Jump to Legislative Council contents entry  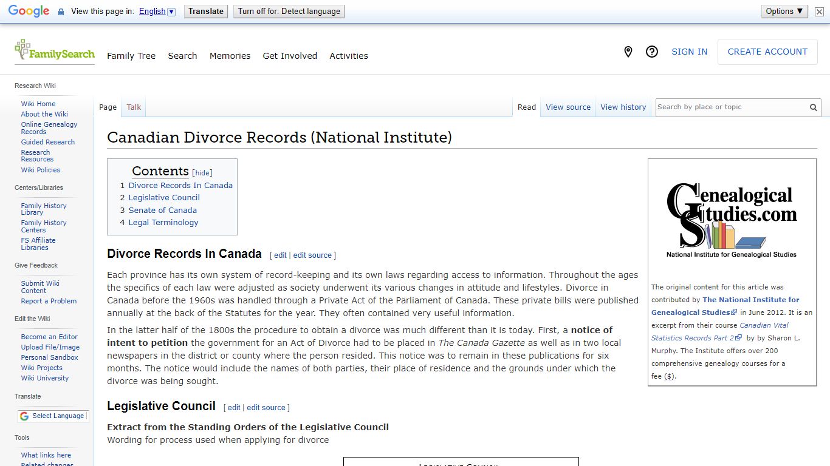coord(164,198)
